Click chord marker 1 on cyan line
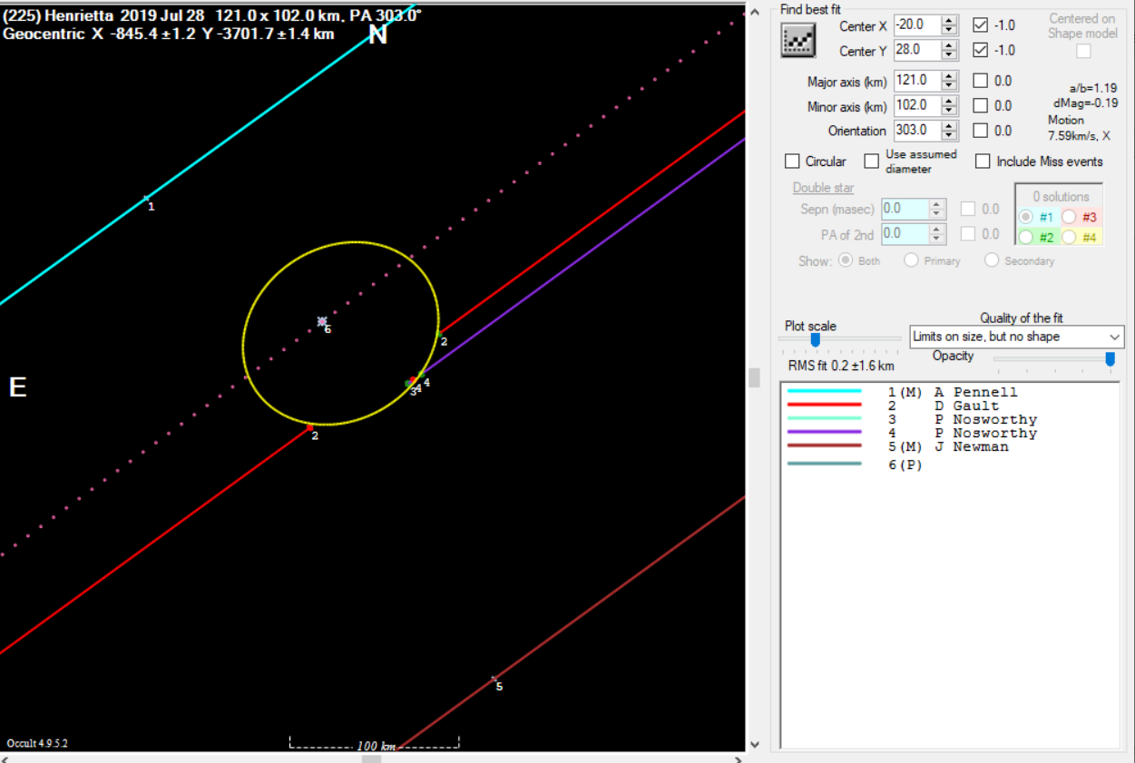The image size is (1135, 763). [146, 198]
